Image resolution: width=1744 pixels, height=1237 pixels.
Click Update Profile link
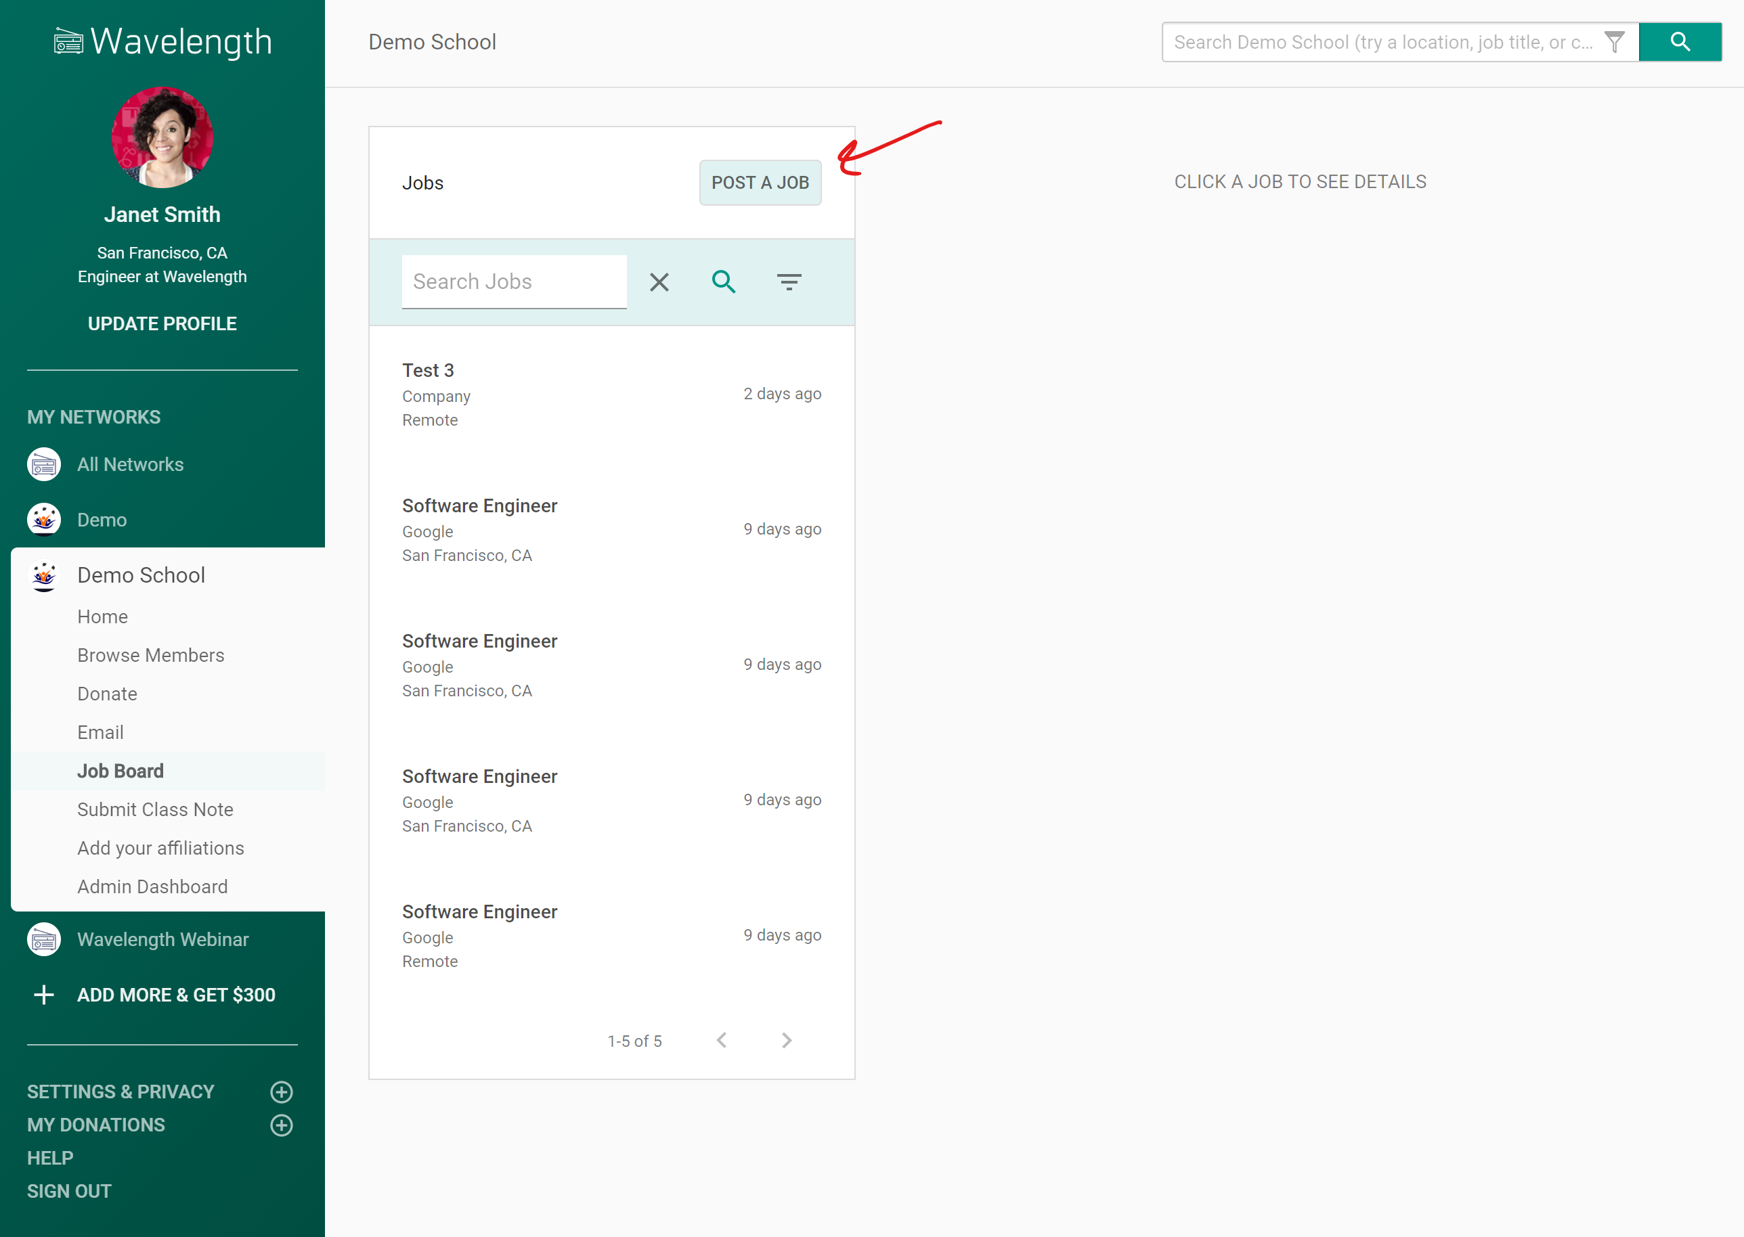pos(162,323)
